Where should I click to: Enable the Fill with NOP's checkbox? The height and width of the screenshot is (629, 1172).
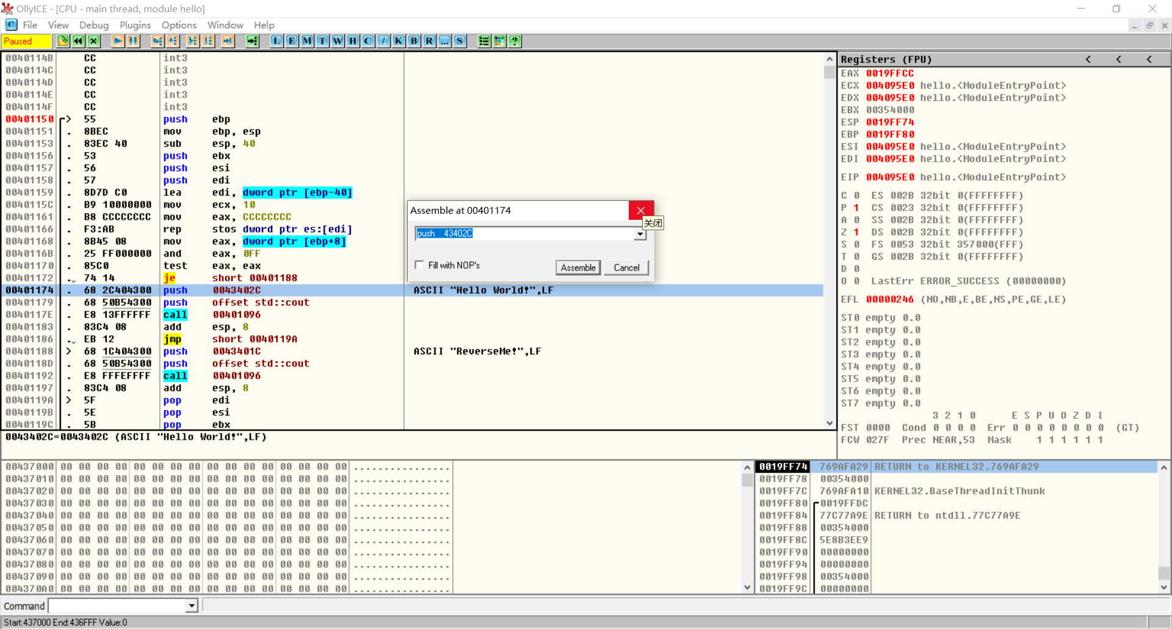[x=419, y=265]
